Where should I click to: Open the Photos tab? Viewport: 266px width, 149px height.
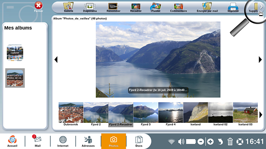[x=113, y=141]
